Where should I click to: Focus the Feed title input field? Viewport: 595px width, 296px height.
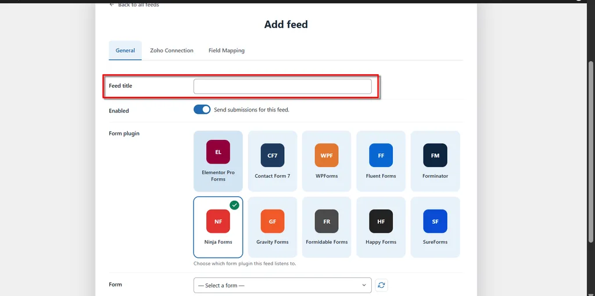point(282,86)
